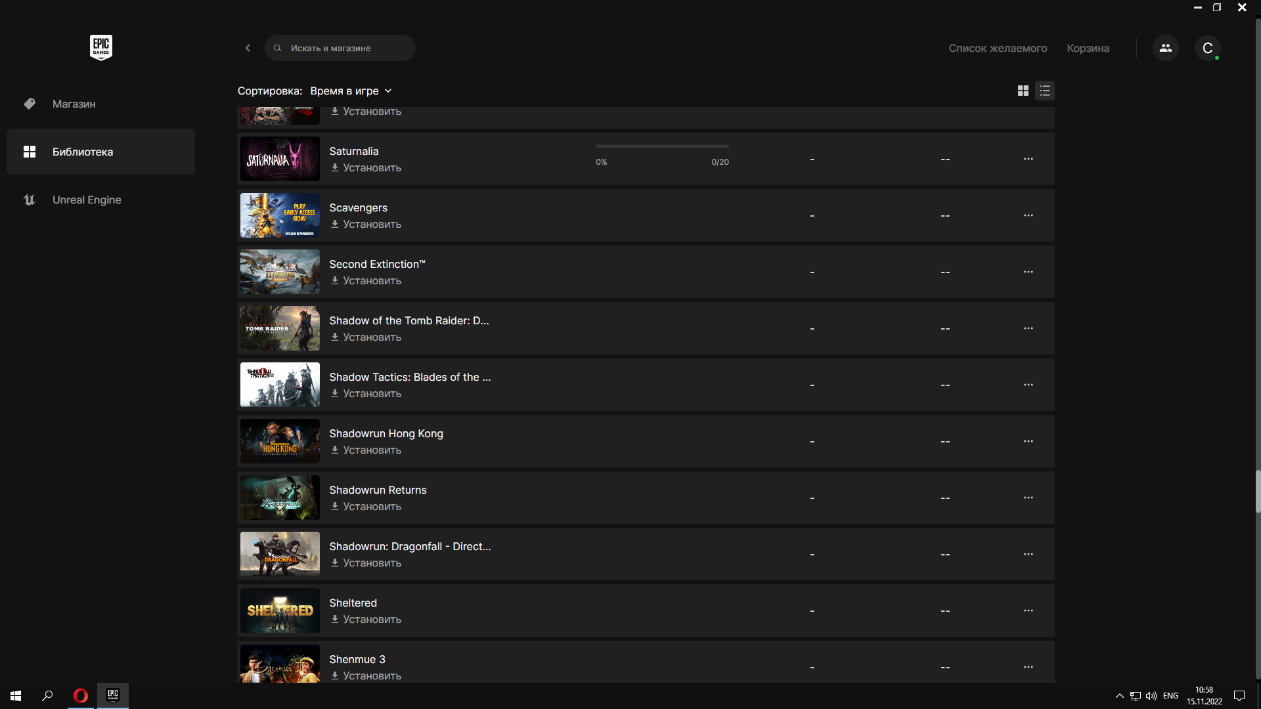Open the Список желаемого wishlist
This screenshot has width=1261, height=709.
pyautogui.click(x=998, y=48)
